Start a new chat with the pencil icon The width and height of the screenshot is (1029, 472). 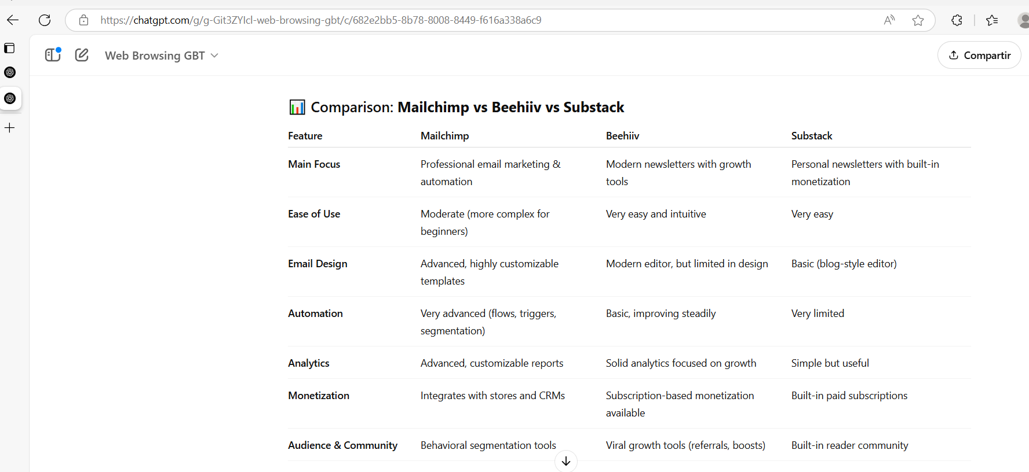82,55
